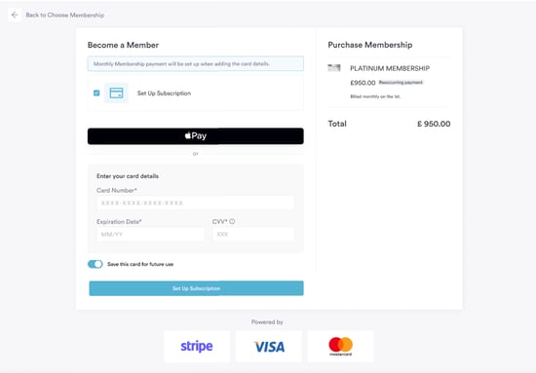
Task: Click the CVV input field
Action: (253, 235)
